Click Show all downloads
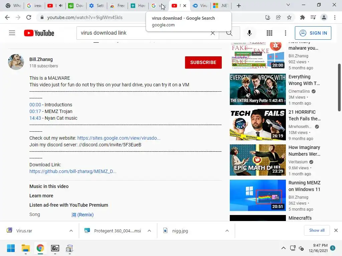 click(x=317, y=230)
